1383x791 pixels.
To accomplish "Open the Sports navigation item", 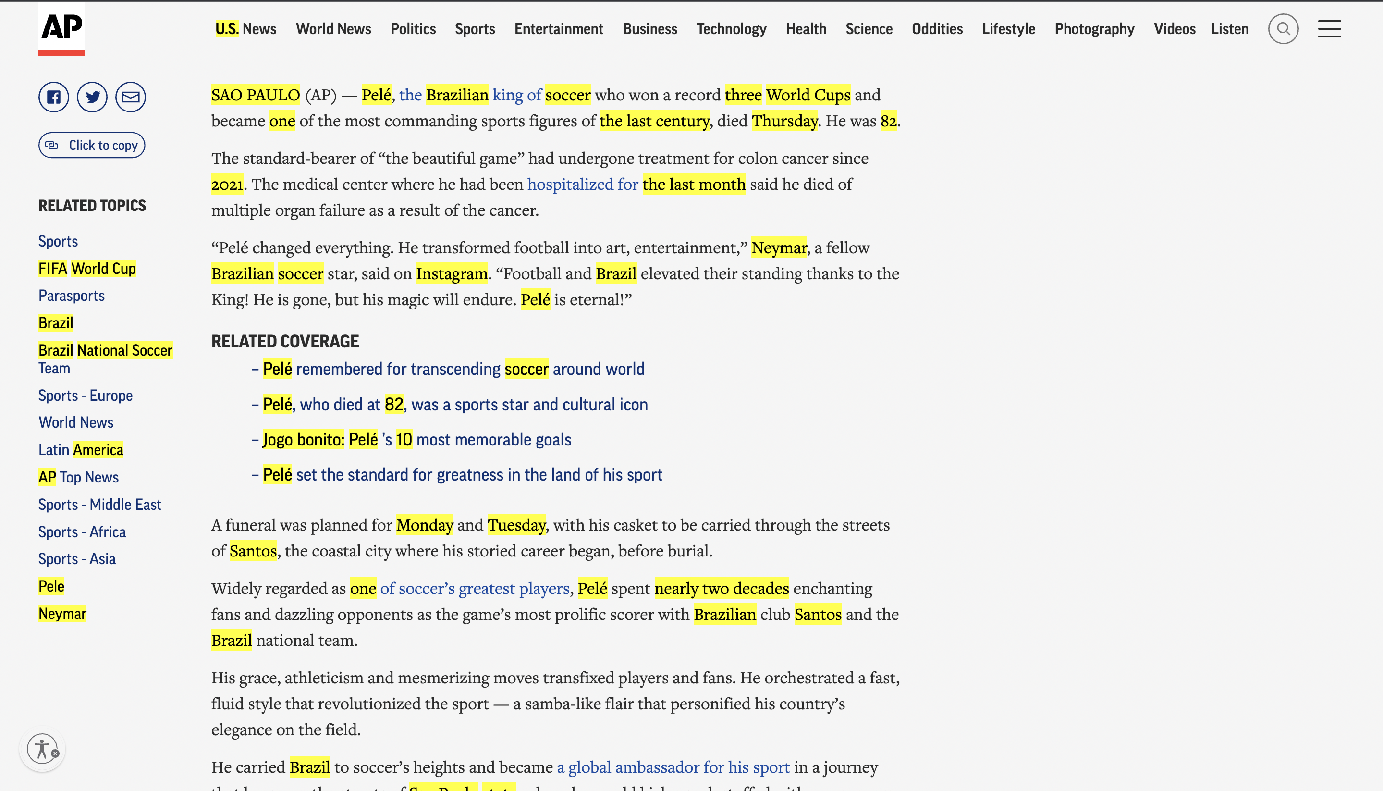I will tap(475, 29).
